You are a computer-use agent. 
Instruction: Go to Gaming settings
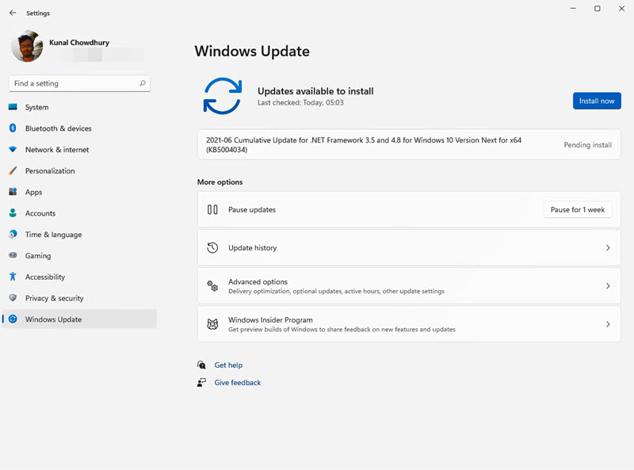tap(79, 255)
